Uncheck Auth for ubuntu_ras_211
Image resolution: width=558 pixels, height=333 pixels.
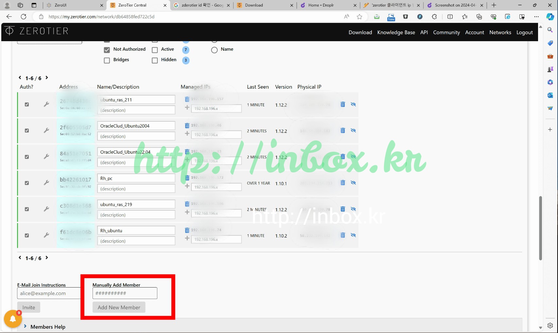point(27,105)
